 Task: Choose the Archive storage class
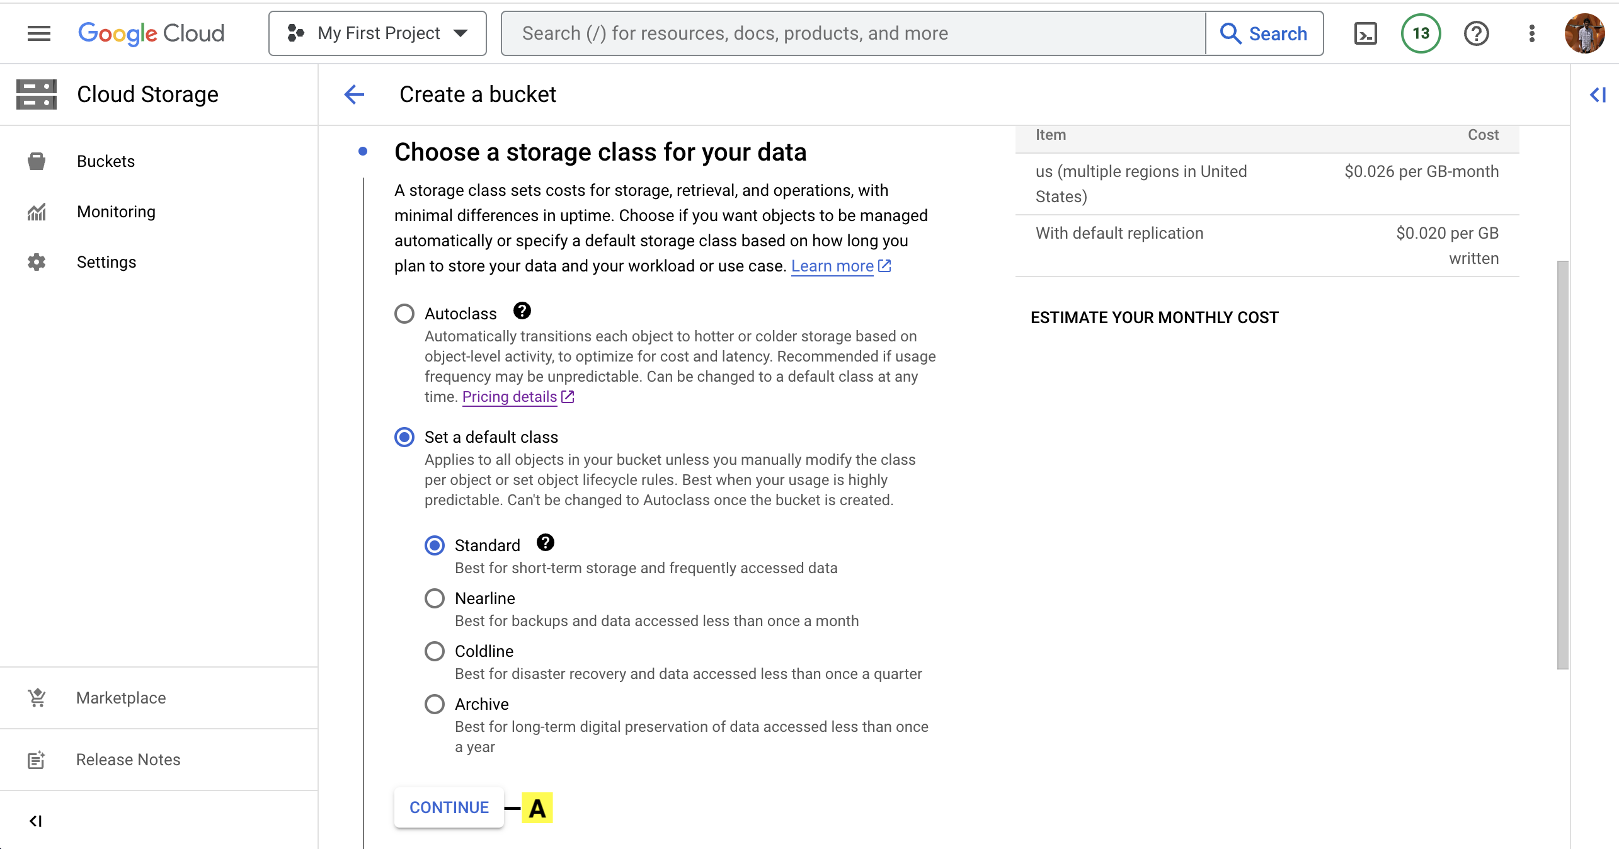(x=435, y=704)
